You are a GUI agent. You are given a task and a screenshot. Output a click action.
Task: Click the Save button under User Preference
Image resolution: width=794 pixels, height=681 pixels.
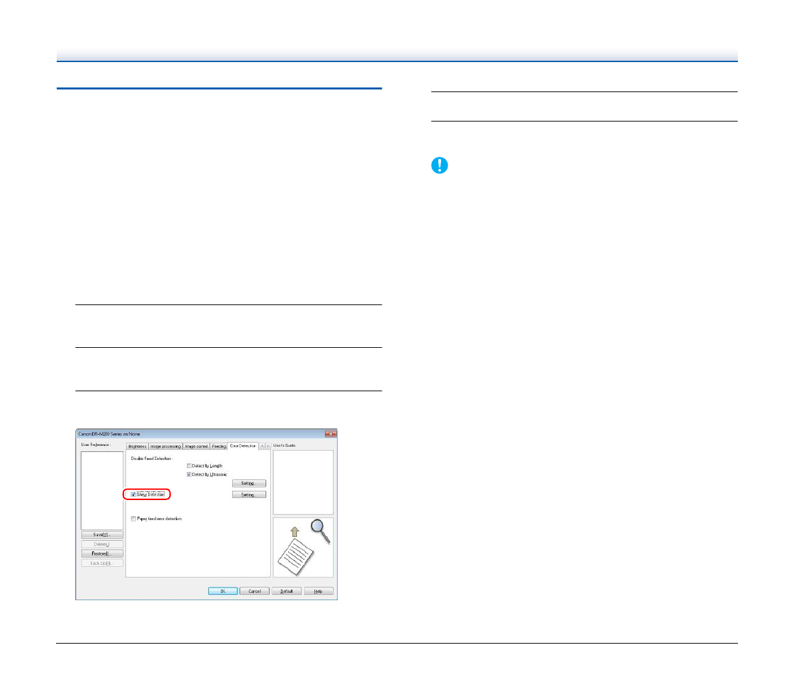pos(102,535)
